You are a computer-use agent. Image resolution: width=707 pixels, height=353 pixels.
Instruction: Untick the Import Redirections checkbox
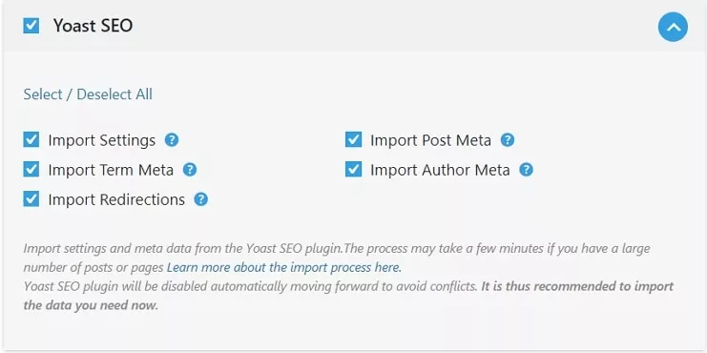point(31,198)
